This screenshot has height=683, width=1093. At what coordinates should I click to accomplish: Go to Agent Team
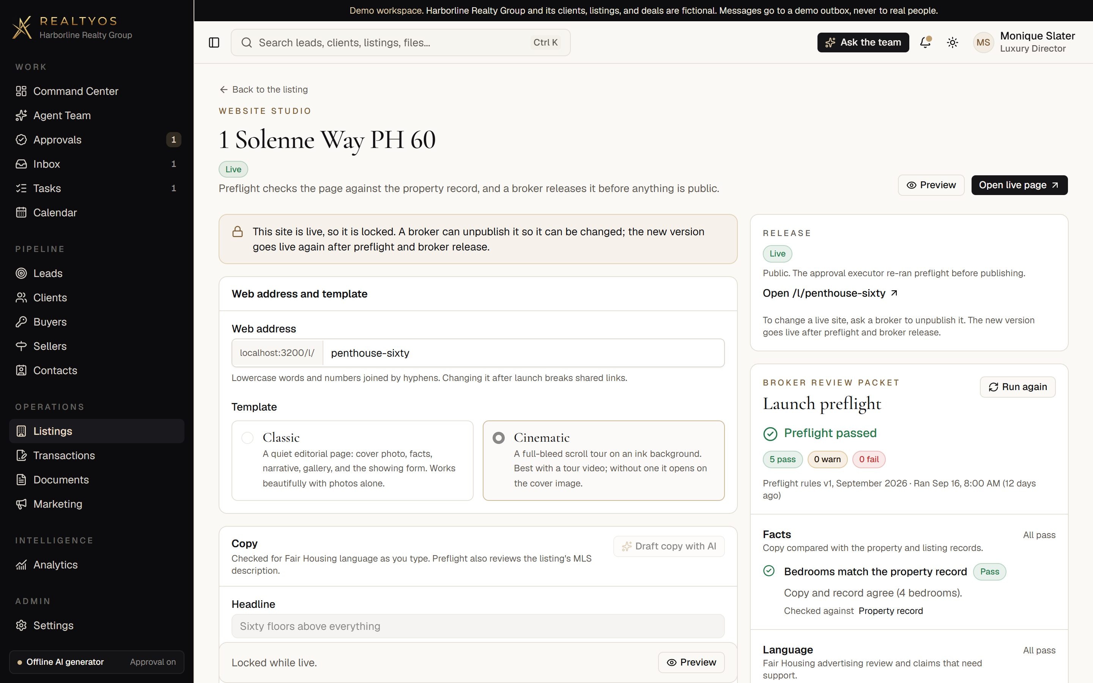coord(97,116)
